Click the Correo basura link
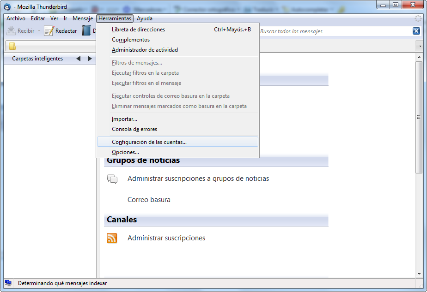This screenshot has width=427, height=292. coord(149,200)
